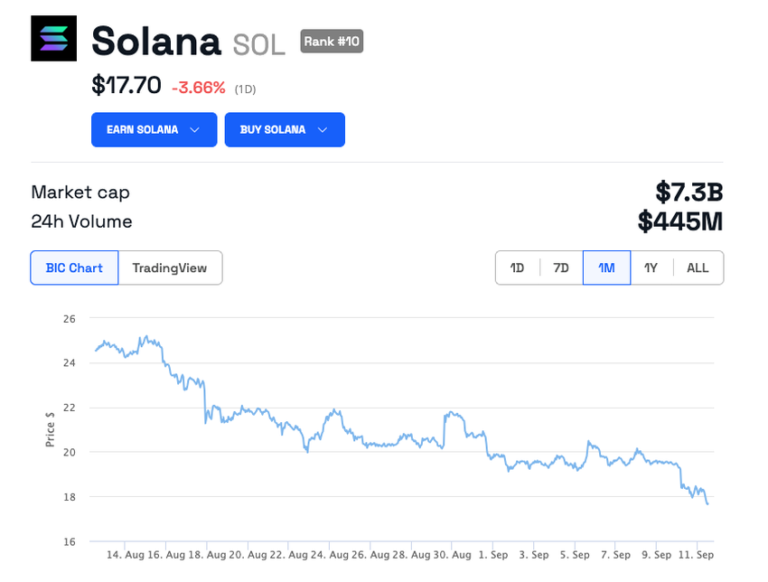Switch to the TradingView chart tab
768x582 pixels.
pos(170,268)
